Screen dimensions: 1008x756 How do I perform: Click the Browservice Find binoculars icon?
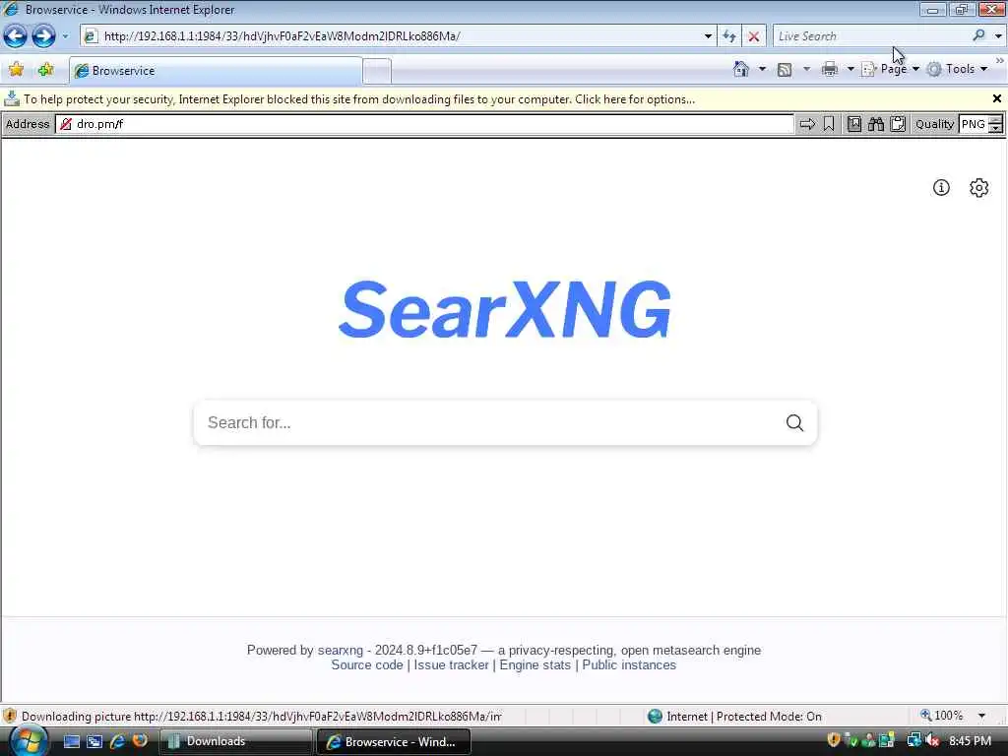tap(875, 124)
